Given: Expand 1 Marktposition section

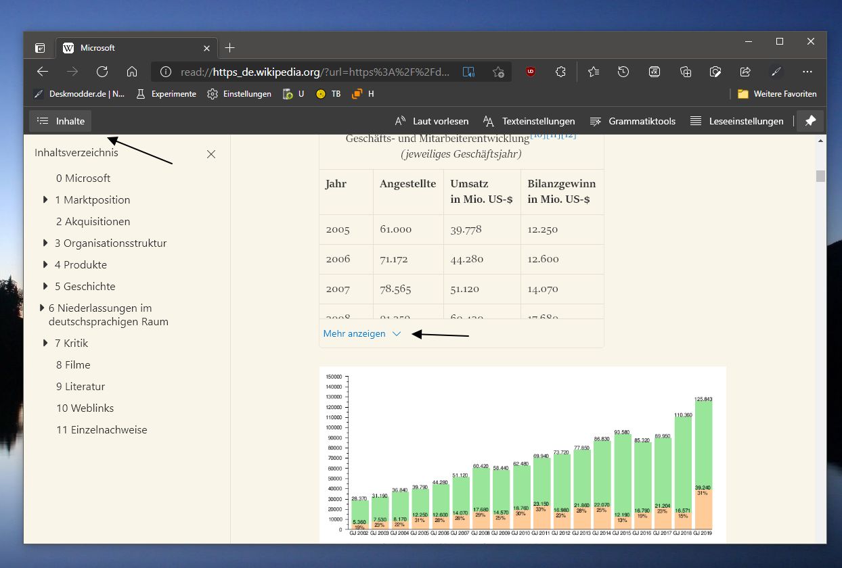Looking at the screenshot, I should [45, 199].
